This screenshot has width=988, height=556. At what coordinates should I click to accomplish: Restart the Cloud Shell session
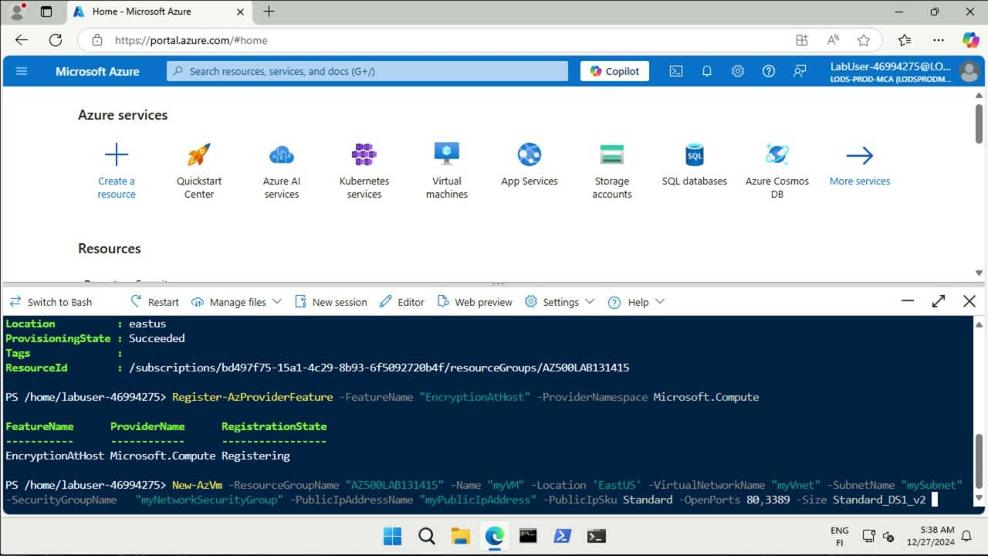coord(154,302)
